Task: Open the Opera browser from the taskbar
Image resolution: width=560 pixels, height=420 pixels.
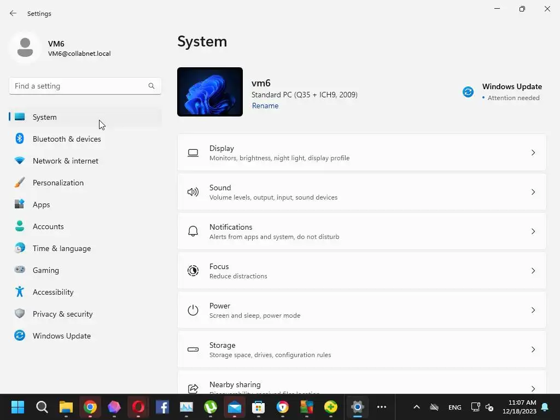Action: coord(138,407)
